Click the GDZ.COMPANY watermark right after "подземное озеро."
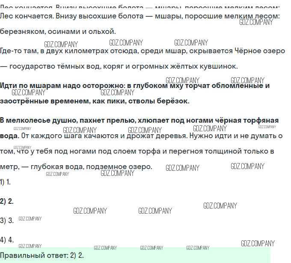291x263 pixels. click(182, 168)
